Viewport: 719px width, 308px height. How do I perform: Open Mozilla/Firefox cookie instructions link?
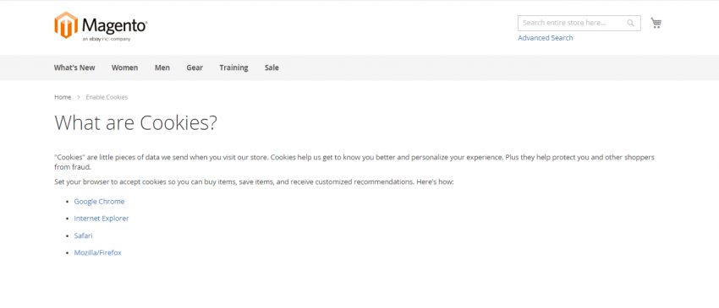pos(97,252)
